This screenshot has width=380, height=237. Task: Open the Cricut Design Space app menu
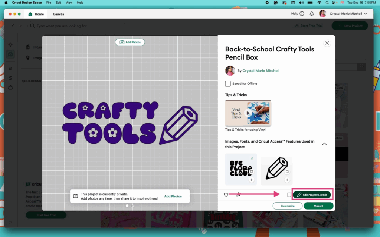click(27, 3)
